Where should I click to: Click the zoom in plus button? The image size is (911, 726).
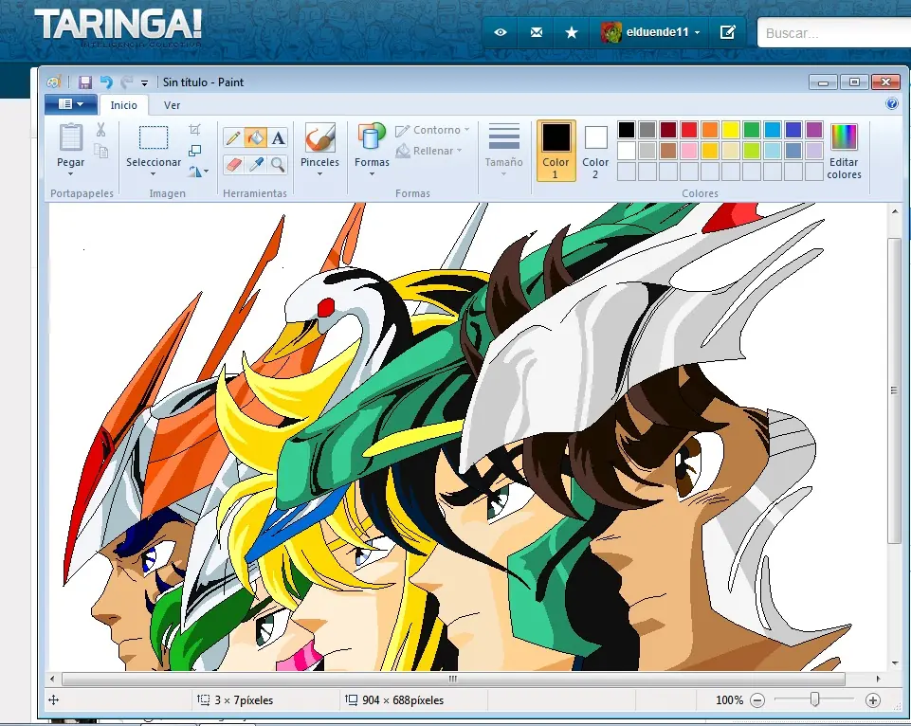pyautogui.click(x=873, y=700)
